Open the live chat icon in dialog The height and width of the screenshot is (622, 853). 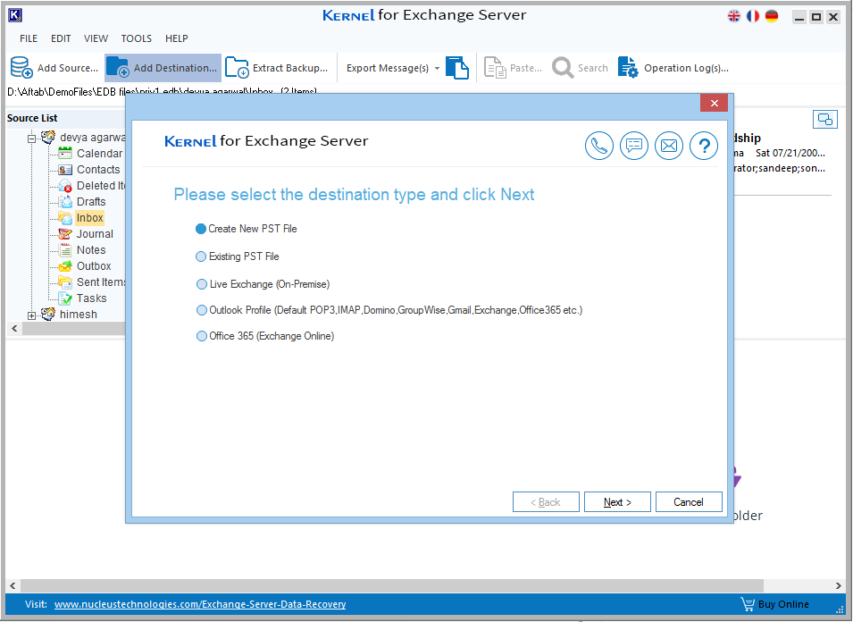[634, 146]
